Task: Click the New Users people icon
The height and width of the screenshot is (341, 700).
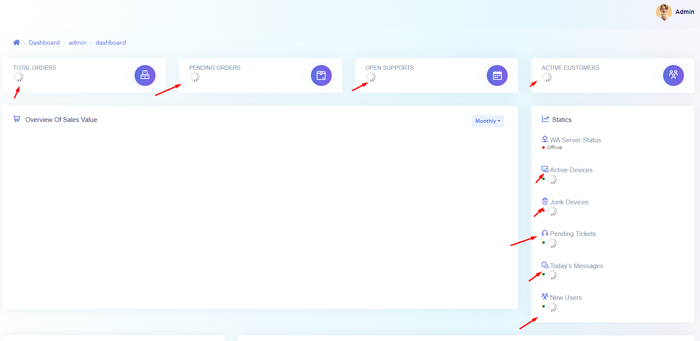Action: click(545, 297)
